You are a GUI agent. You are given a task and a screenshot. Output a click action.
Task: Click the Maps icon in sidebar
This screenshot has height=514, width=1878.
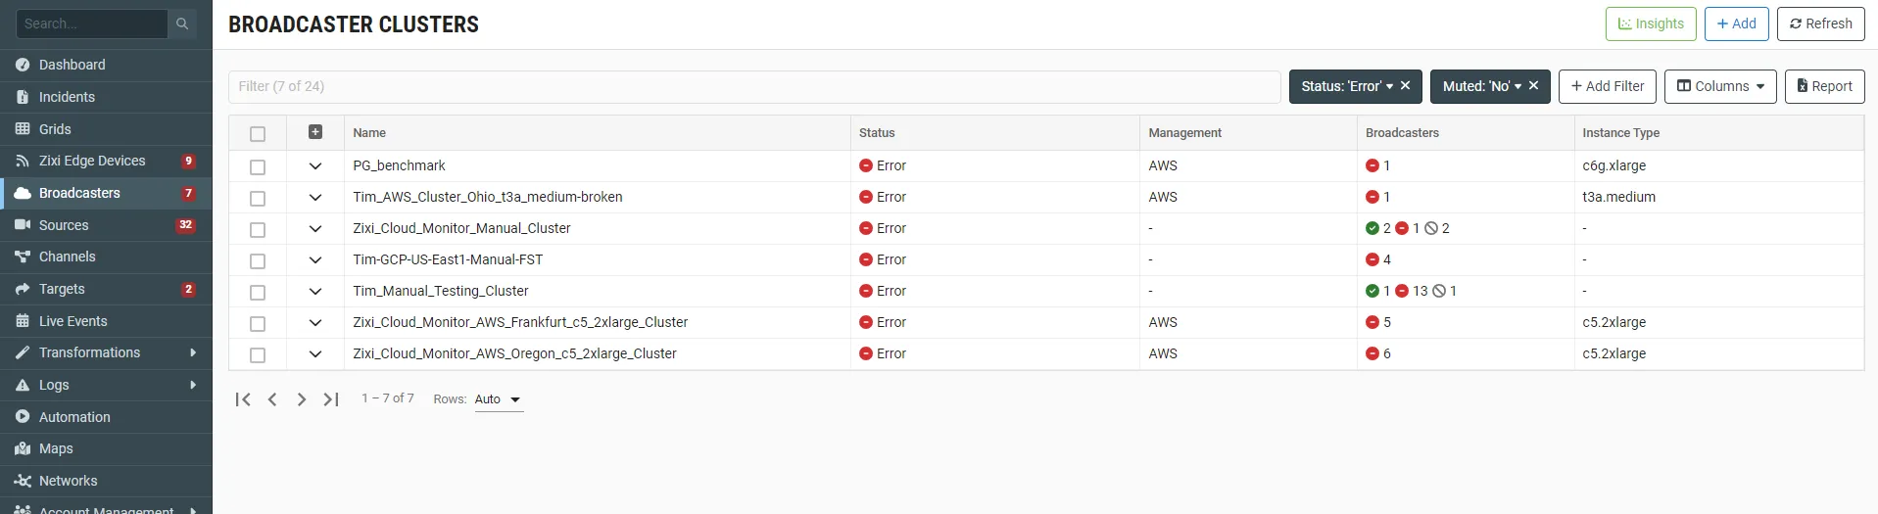[x=23, y=448]
